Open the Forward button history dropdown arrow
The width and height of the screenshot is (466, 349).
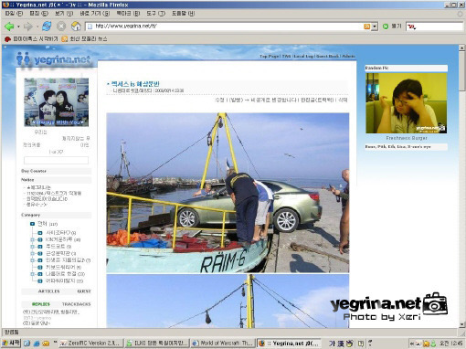point(37,26)
